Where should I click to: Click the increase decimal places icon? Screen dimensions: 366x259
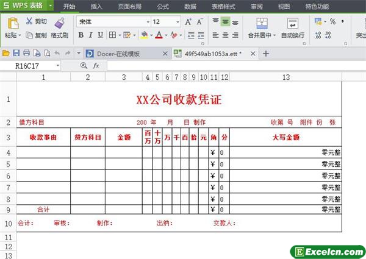pos(318,35)
